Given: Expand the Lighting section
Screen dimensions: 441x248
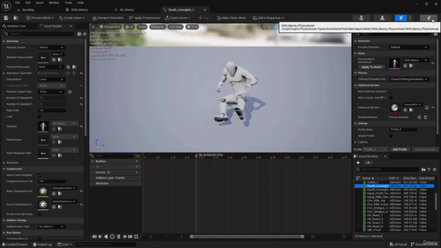Looking at the screenshot, I should (356, 142).
